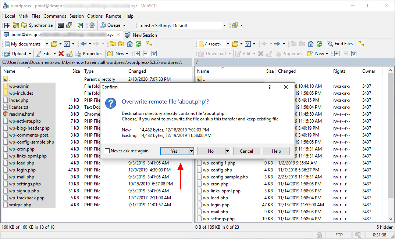395x239 pixels.
Task: Click the Find Files button
Action: pos(340,44)
